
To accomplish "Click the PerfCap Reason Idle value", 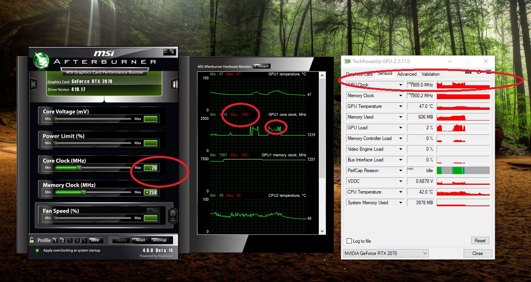I will 421,171.
